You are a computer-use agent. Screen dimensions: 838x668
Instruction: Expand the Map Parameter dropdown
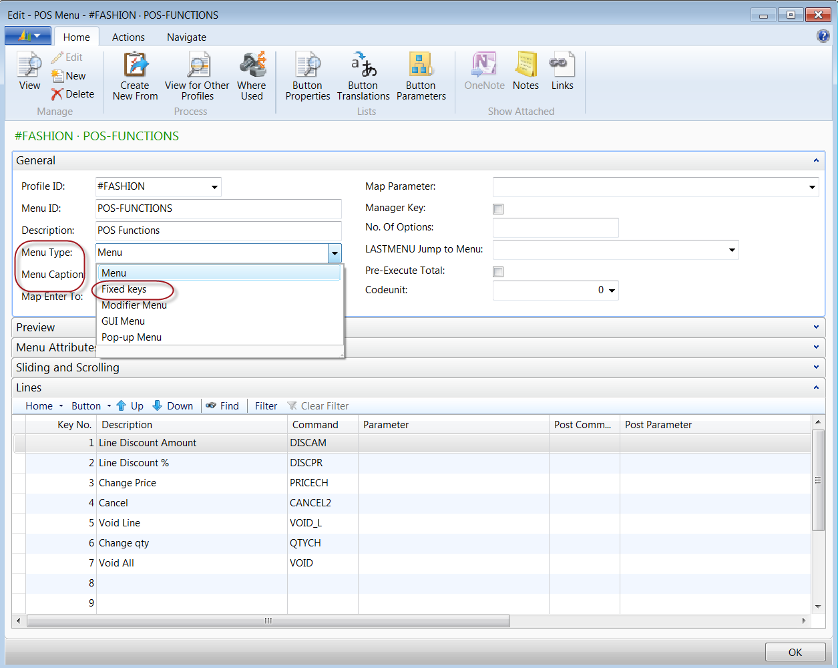click(812, 187)
